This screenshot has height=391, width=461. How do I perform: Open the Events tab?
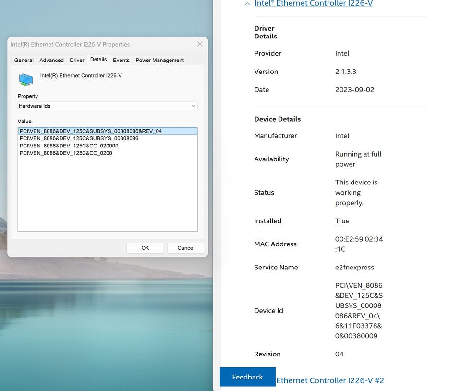(x=121, y=60)
